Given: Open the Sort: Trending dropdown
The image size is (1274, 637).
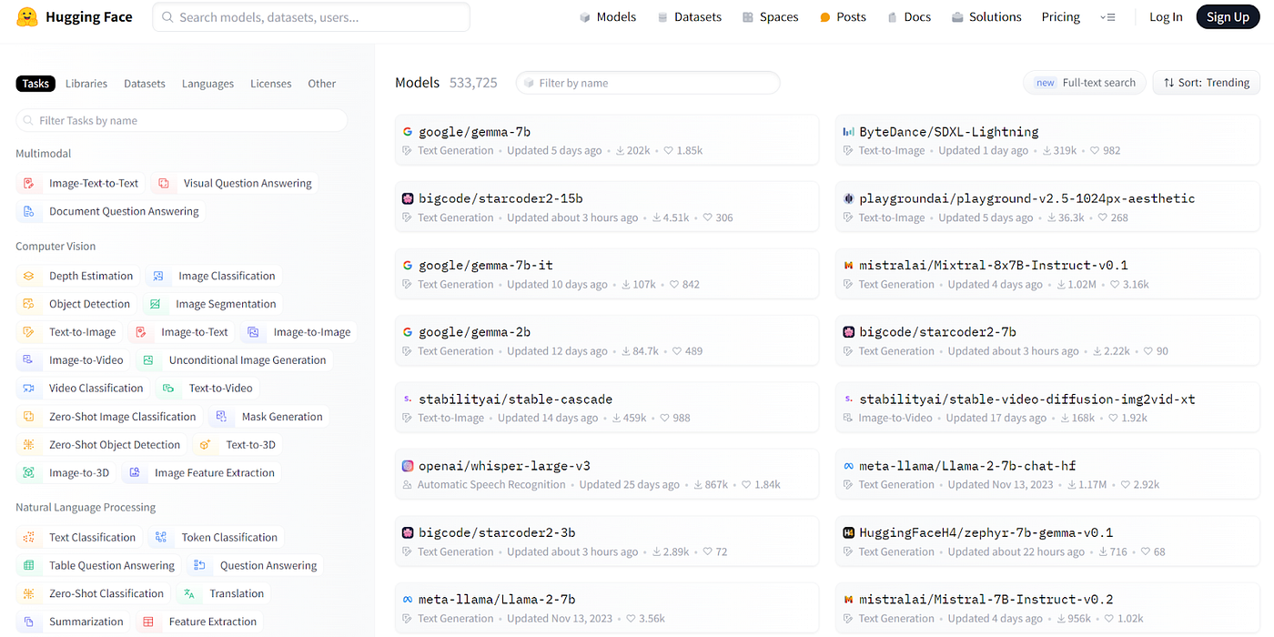Looking at the screenshot, I should [x=1207, y=83].
